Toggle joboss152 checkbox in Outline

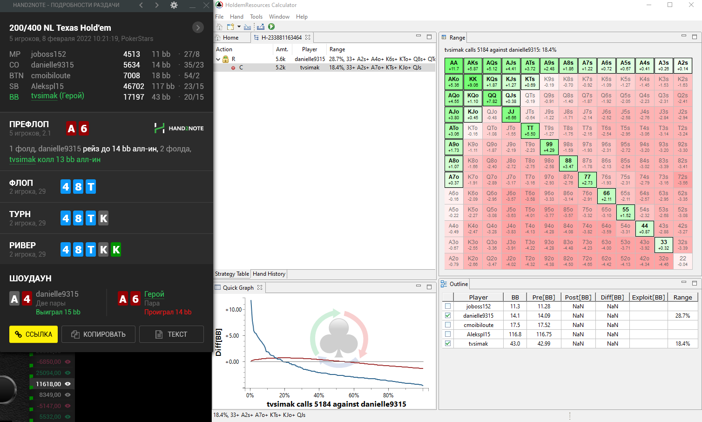pyautogui.click(x=448, y=306)
